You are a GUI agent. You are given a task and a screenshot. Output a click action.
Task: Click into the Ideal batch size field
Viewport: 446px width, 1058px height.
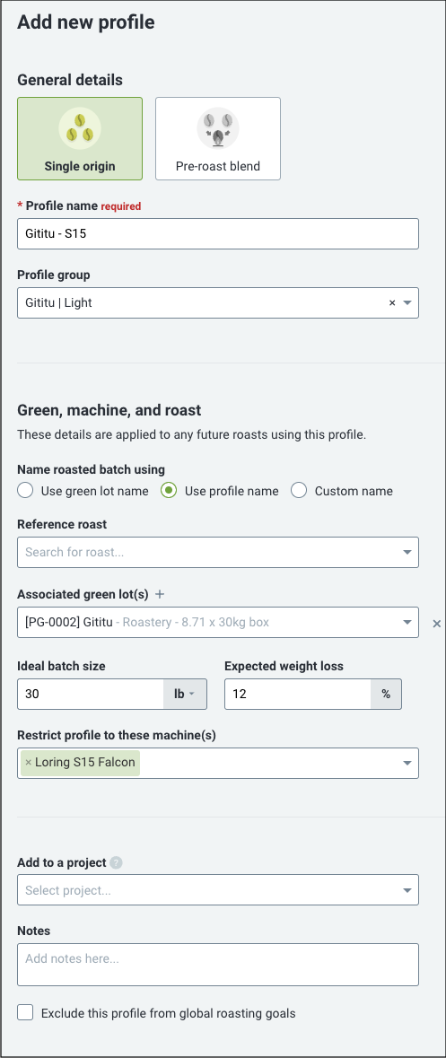tap(91, 694)
